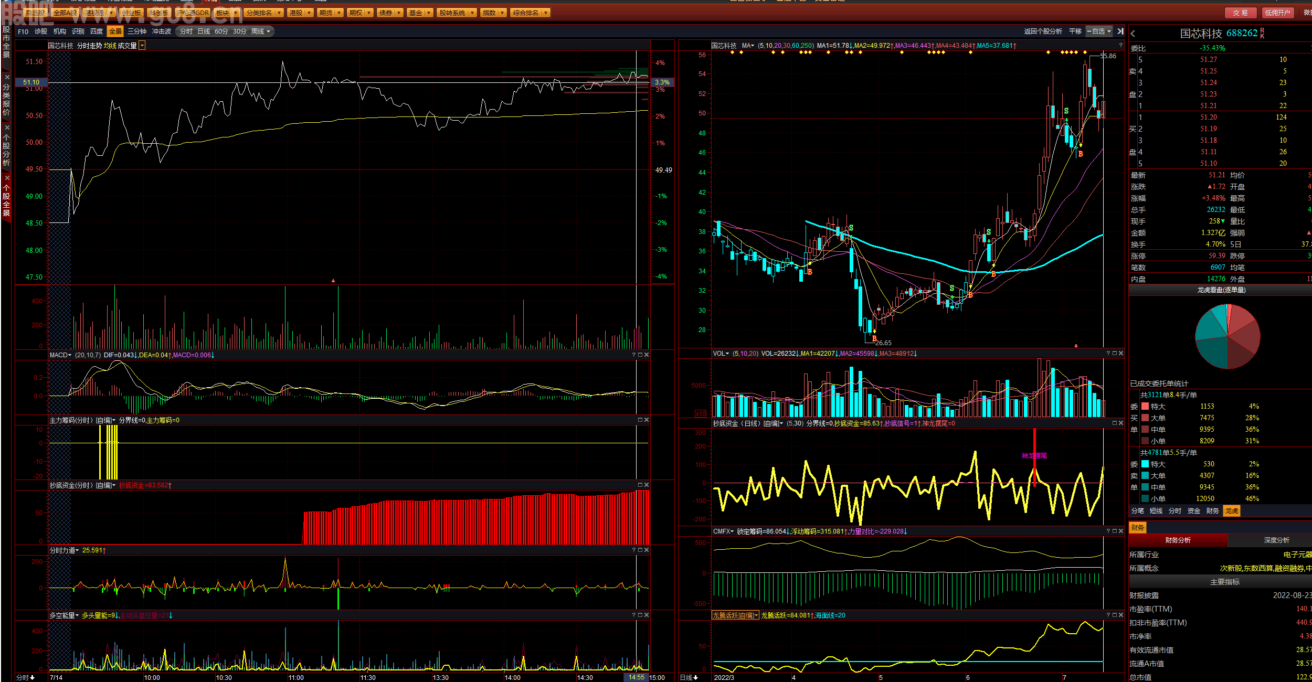Open the 周线 period dropdown

(x=261, y=31)
